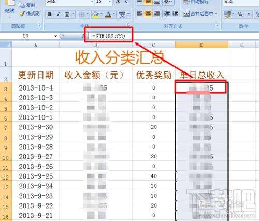
Task: Click the align text right icon
Action: coord(157,14)
